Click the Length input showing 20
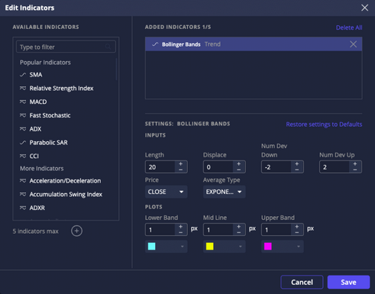375x294 pixels. coord(160,167)
